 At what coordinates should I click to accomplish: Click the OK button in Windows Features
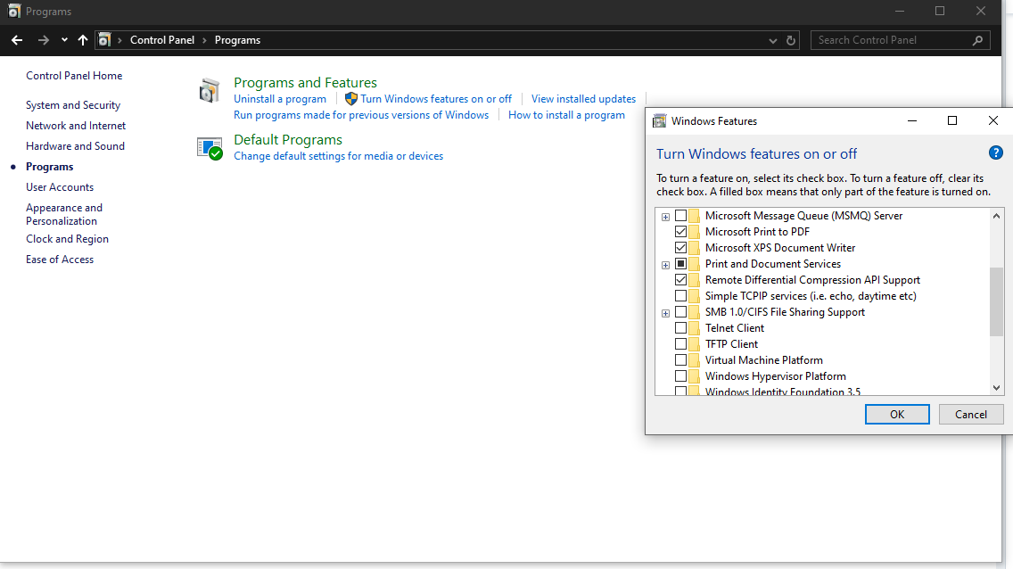[x=897, y=414]
